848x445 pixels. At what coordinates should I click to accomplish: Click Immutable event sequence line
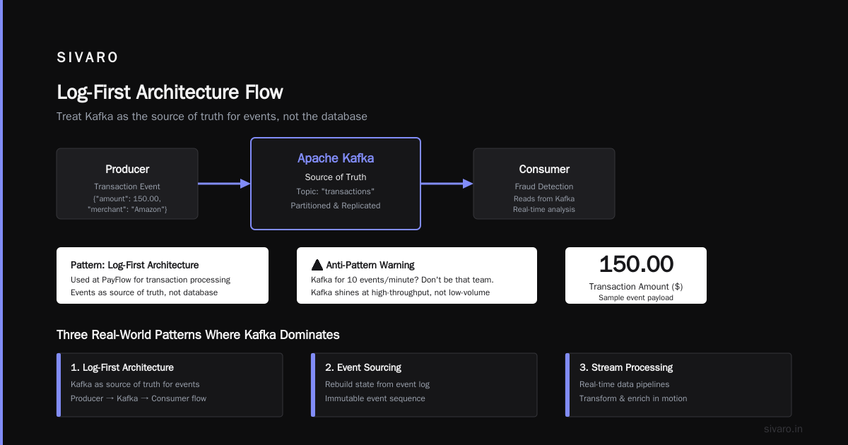[x=375, y=398]
